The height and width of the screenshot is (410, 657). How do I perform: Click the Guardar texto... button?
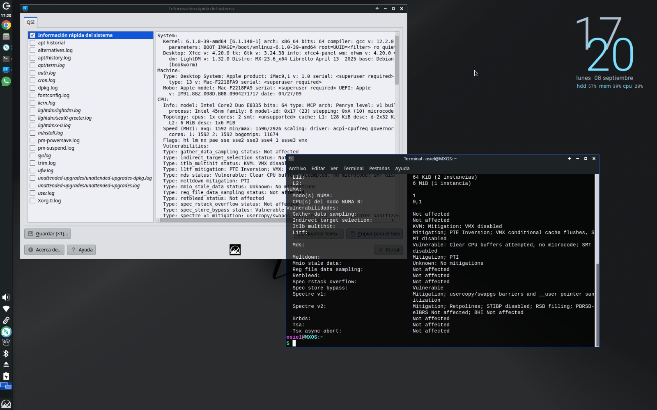point(319,234)
